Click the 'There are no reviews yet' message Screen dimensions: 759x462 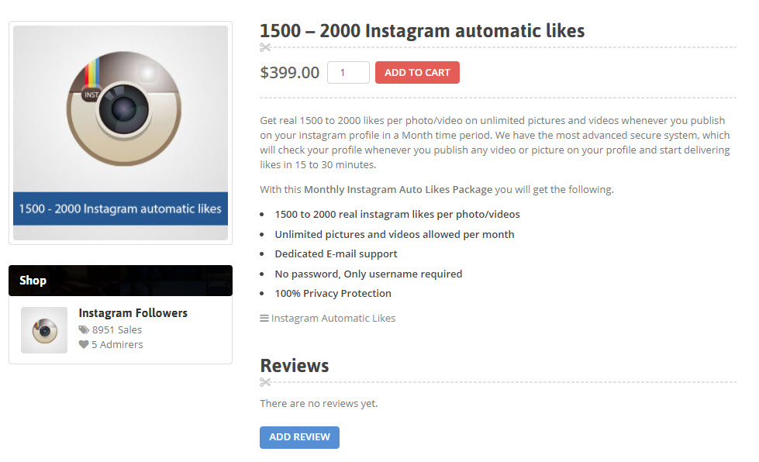(x=319, y=403)
